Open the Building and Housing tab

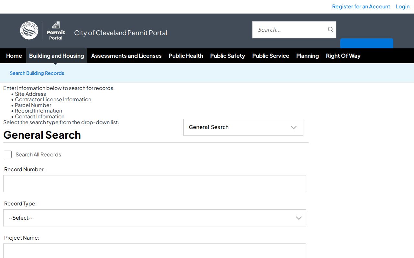57,56
